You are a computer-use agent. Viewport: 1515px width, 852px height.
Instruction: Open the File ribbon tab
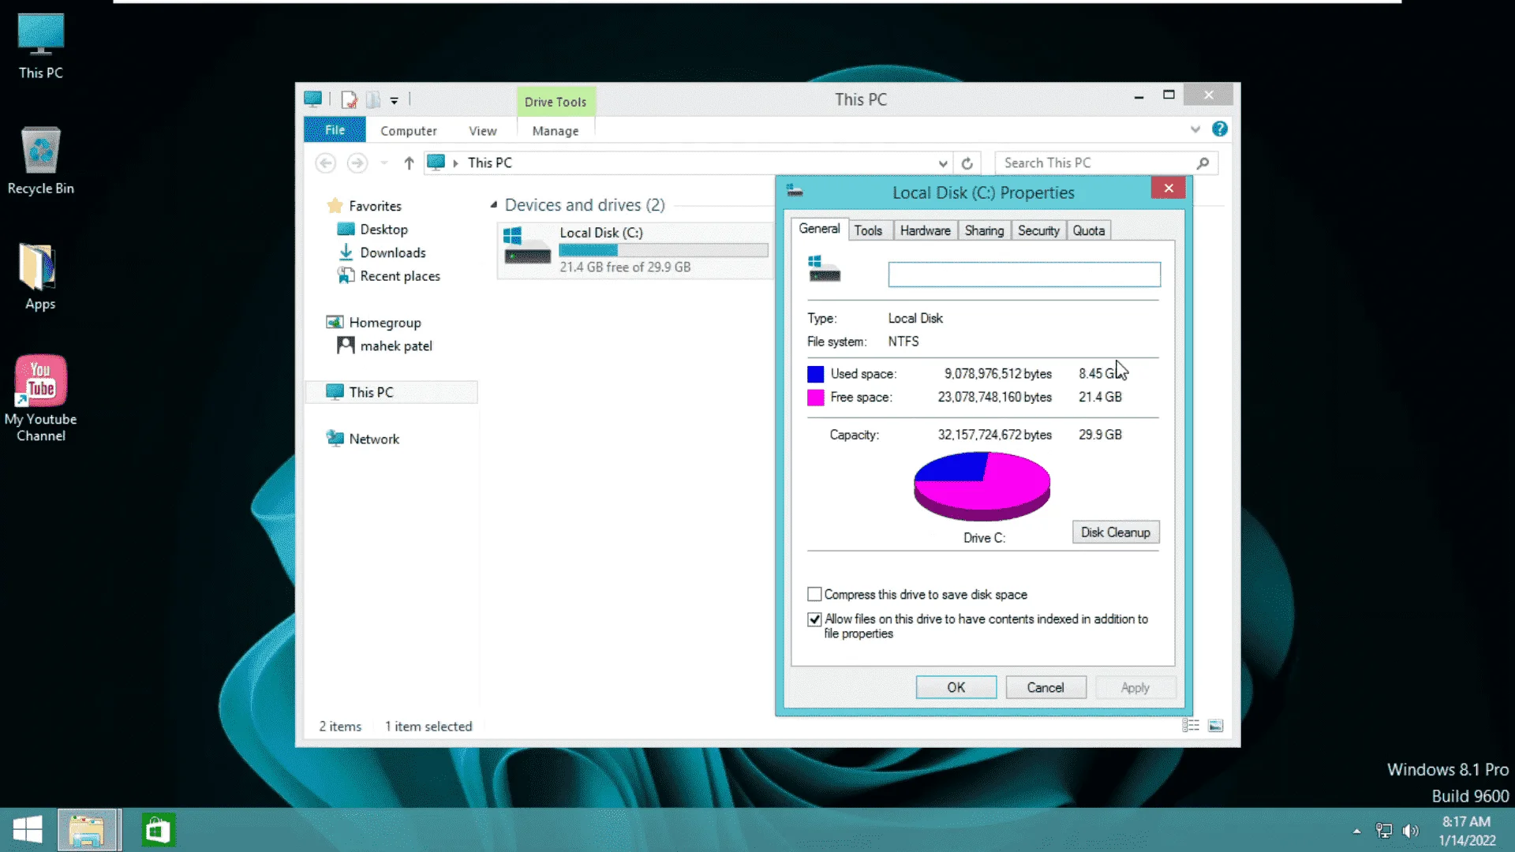(x=335, y=129)
